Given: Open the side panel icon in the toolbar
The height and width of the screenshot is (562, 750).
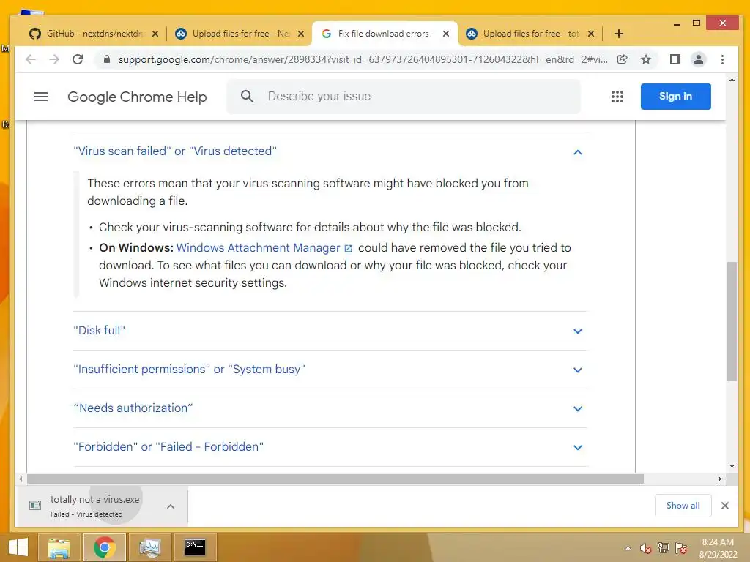Looking at the screenshot, I should coord(675,59).
